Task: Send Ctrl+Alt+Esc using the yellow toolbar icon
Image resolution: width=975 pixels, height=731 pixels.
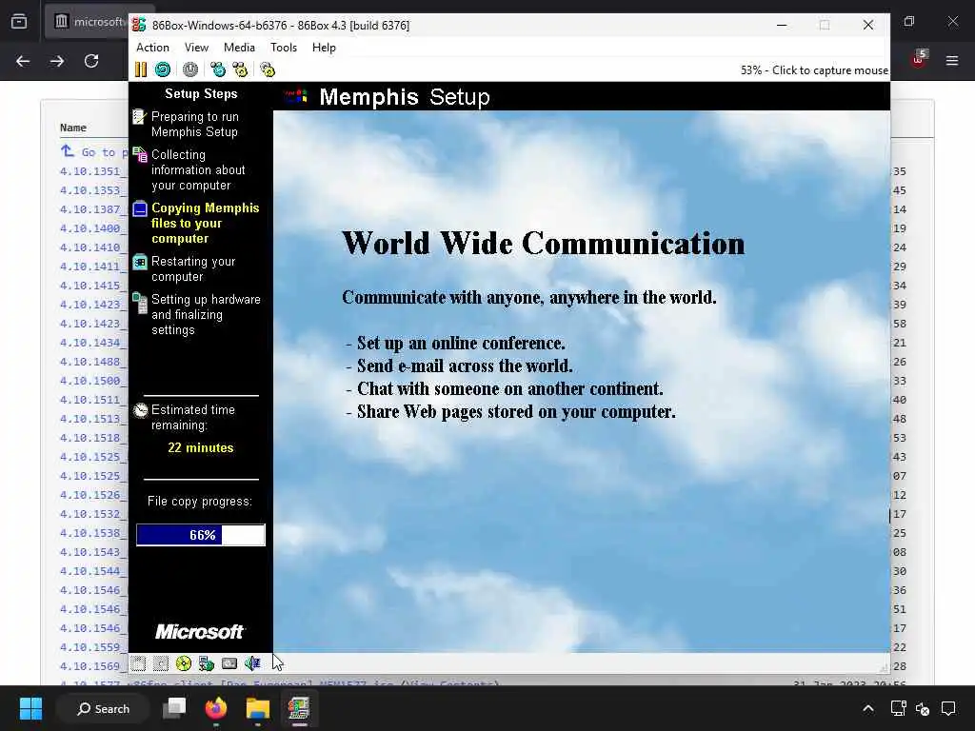Action: 240,69
